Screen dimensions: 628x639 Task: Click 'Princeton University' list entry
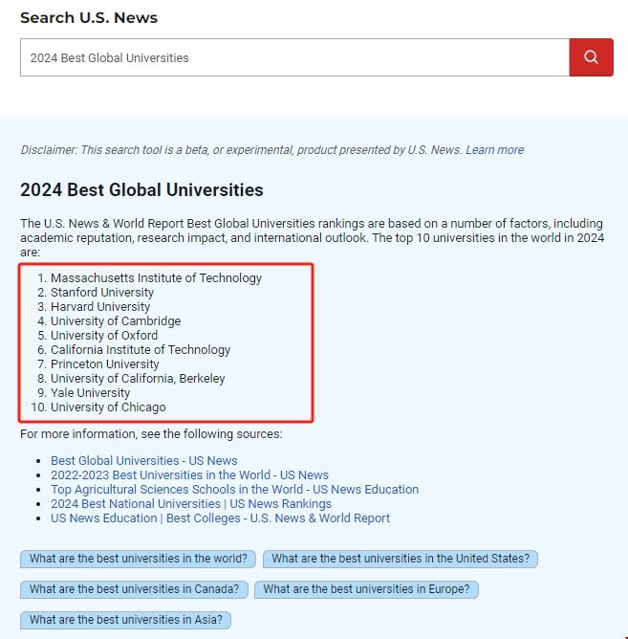105,364
